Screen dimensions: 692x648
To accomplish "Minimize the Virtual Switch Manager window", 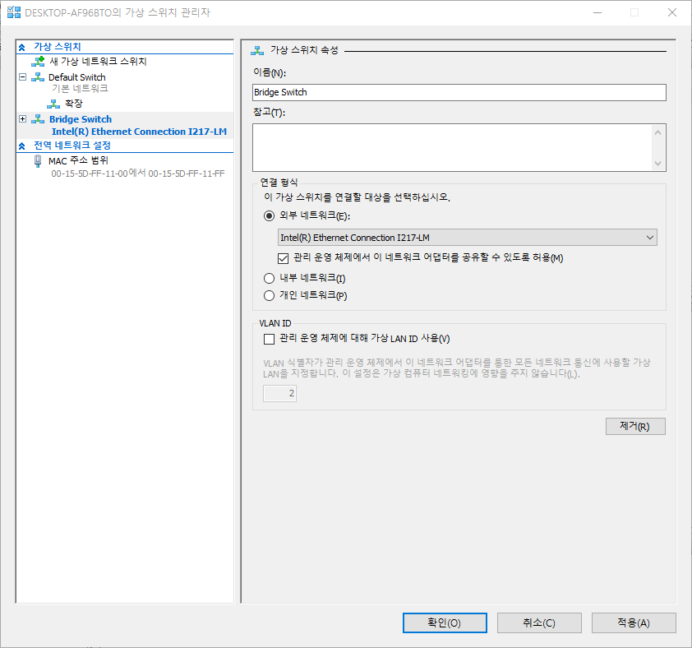I will click(x=597, y=12).
